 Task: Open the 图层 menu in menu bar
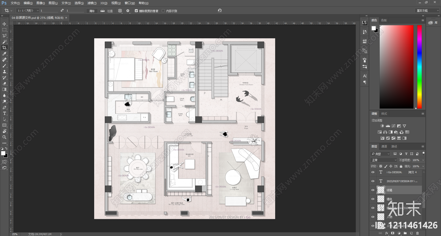pyautogui.click(x=53, y=3)
